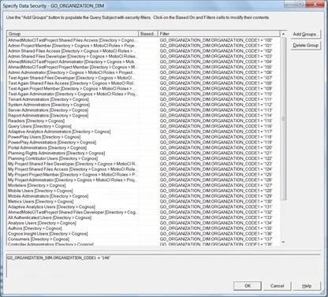328x297 pixels.
Task: Open Help for this dialog
Action: pyautogui.click(x=307, y=286)
